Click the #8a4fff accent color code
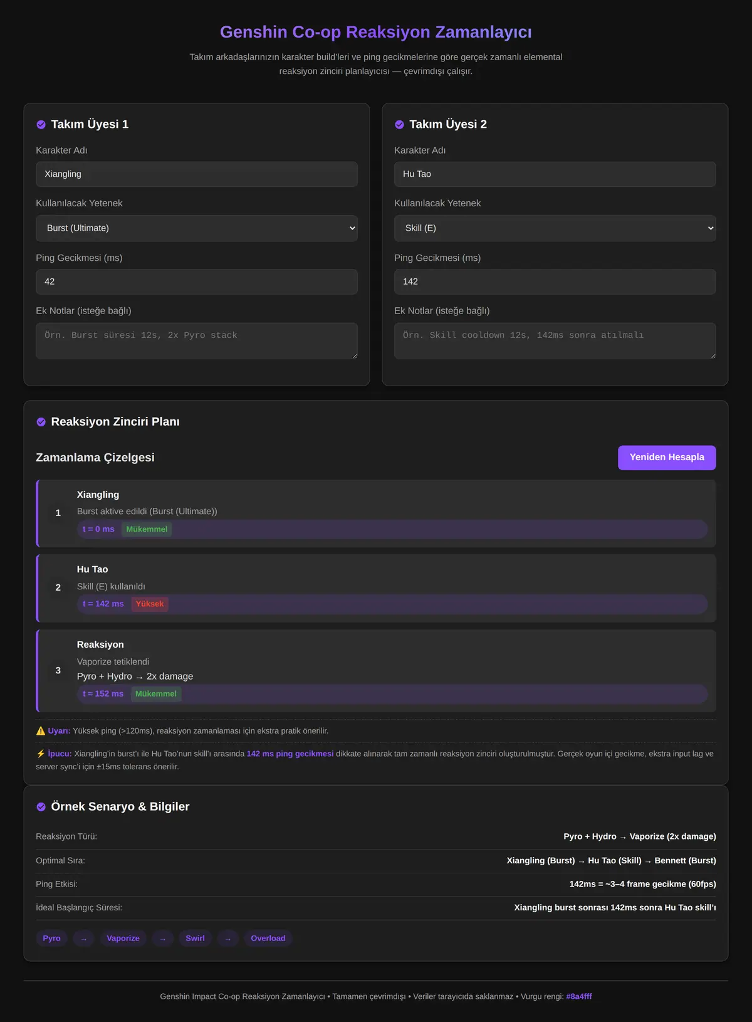 pyautogui.click(x=579, y=996)
